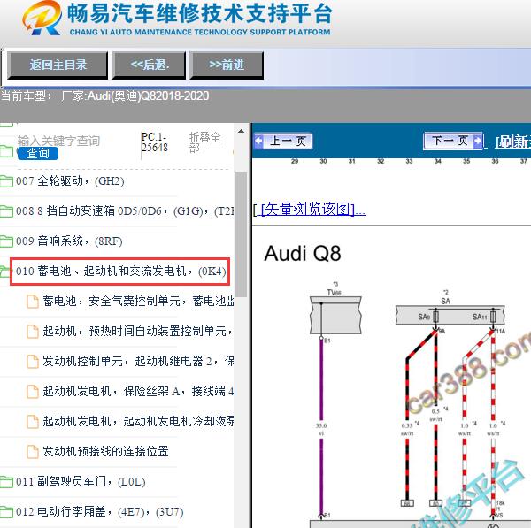
Task: Open folder icon for 008 8挡自动变速箱
Action: tap(6, 211)
